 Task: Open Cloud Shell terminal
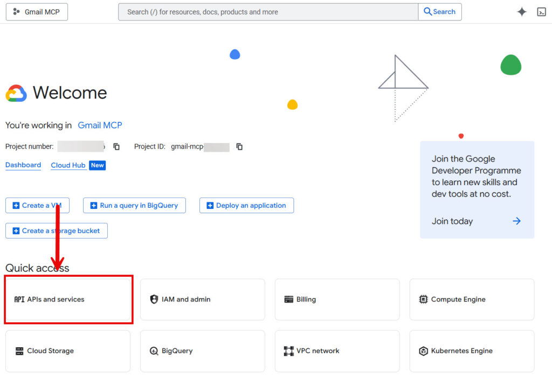click(541, 11)
